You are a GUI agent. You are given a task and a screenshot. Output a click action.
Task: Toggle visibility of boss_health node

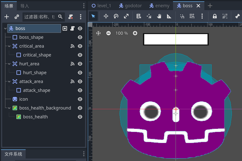click(80, 117)
